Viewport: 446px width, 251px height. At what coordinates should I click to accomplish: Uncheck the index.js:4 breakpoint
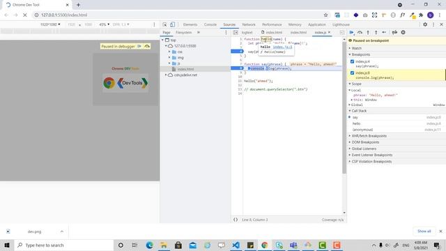tap(352, 61)
